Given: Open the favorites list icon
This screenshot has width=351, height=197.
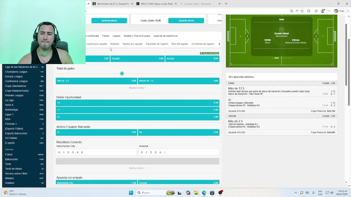Looking at the screenshot, I should coord(316,11).
